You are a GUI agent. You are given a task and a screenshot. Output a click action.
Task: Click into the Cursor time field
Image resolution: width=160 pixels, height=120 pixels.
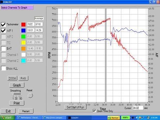138,108
